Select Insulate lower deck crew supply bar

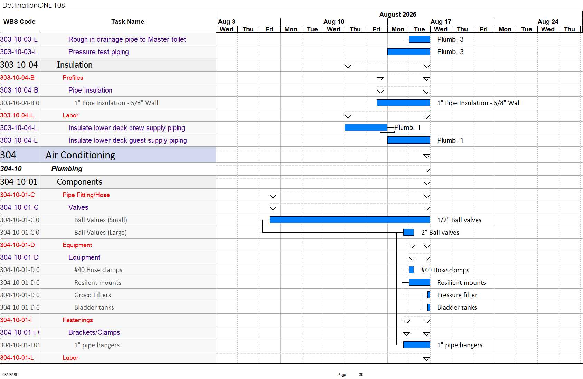pos(366,127)
